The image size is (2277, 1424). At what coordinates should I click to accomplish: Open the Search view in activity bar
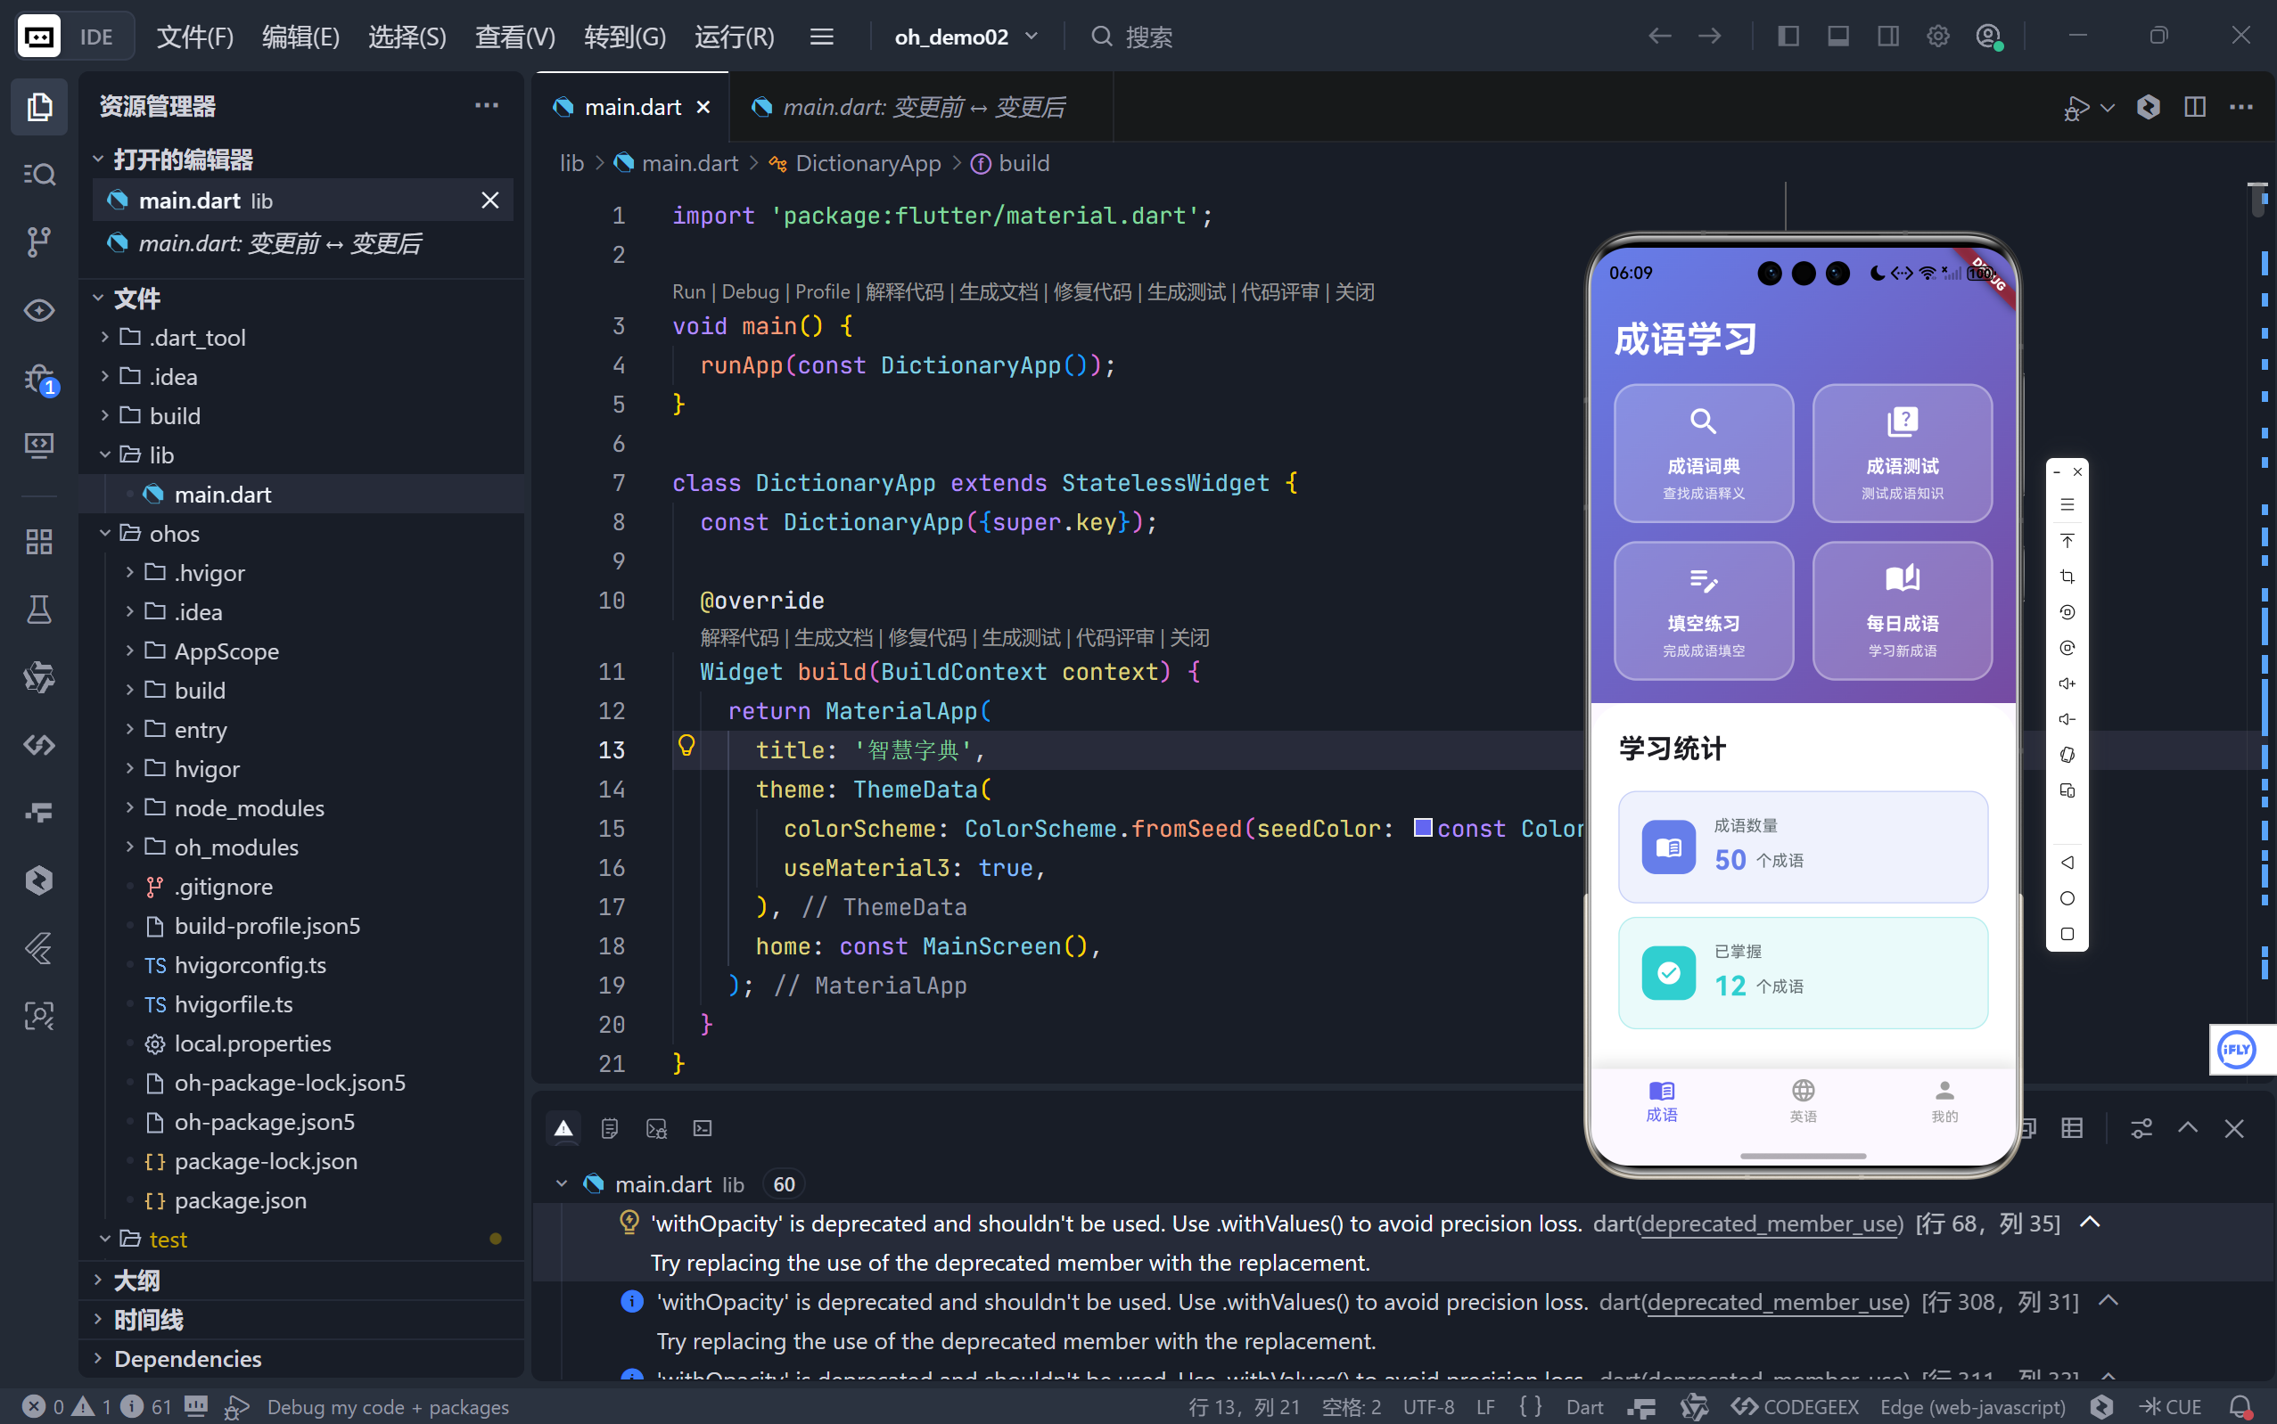pos(38,175)
